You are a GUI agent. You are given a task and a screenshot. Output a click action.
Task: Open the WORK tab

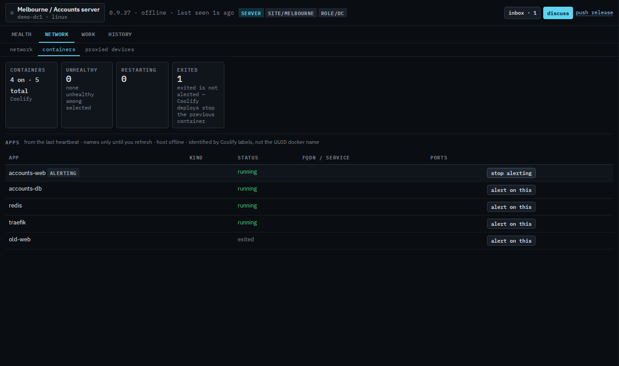coord(88,34)
